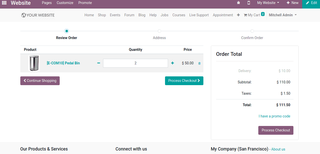Open the I have a promo code link

pyautogui.click(x=274, y=116)
